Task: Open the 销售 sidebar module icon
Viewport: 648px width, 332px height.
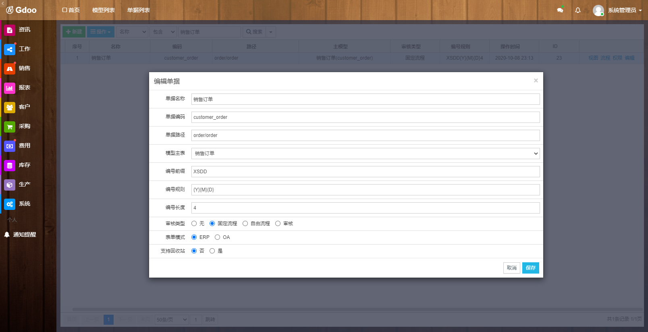Action: point(10,69)
